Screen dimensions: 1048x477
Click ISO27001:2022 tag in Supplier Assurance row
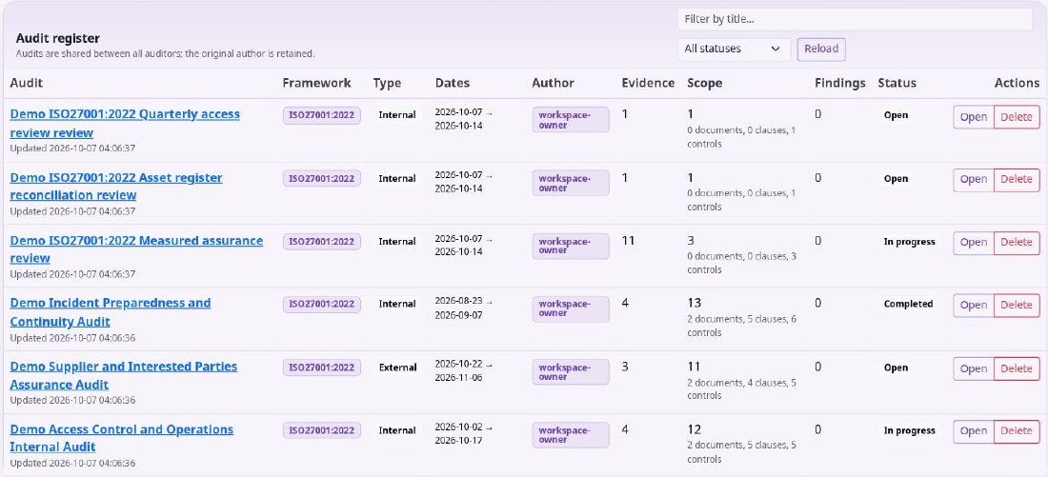(x=321, y=368)
